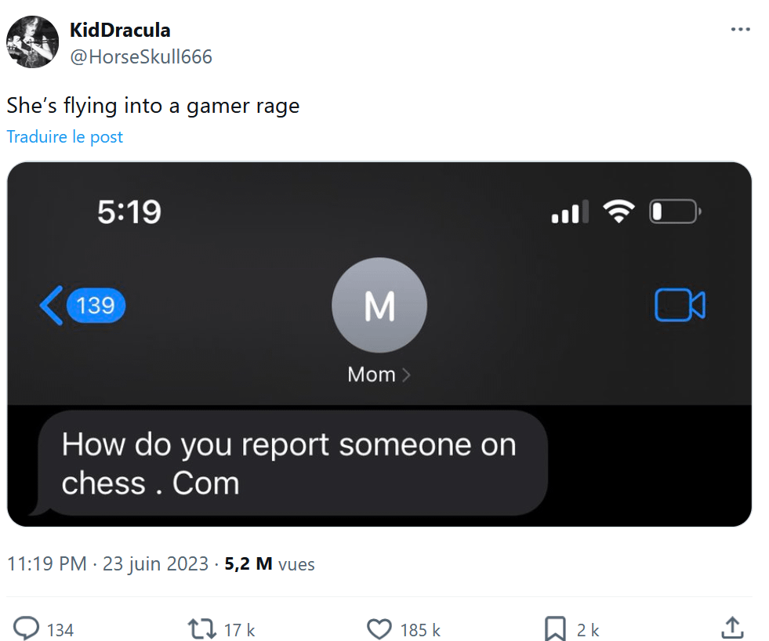Click the battery icon in phone status bar

click(674, 212)
